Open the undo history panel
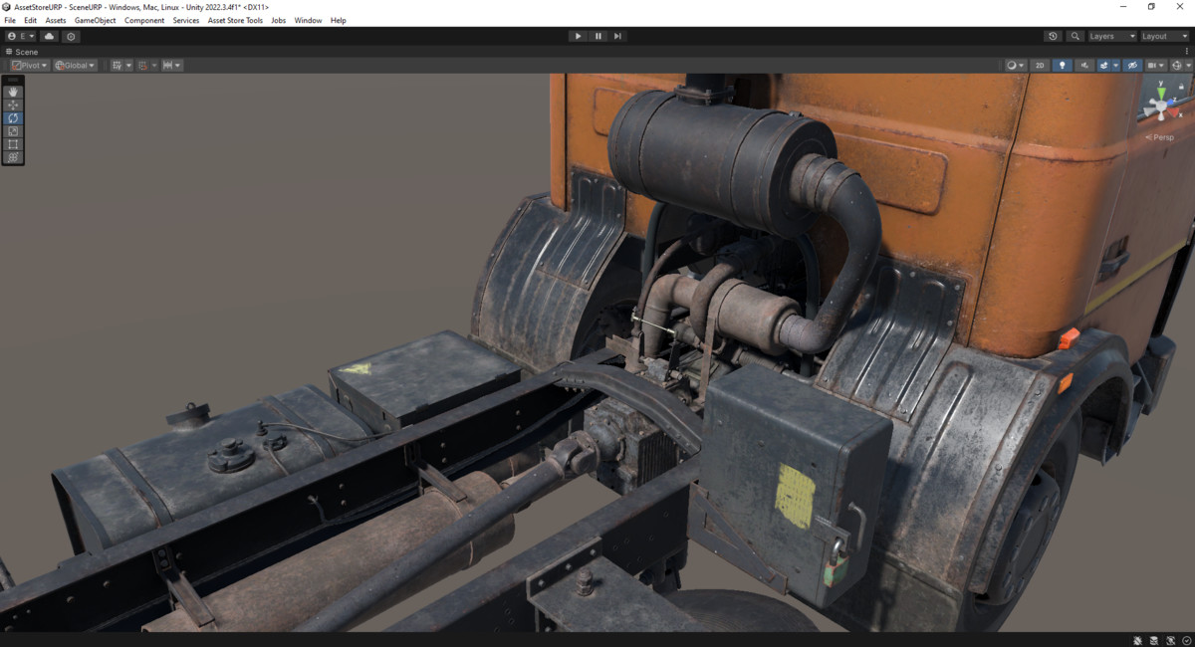 pyautogui.click(x=1053, y=36)
